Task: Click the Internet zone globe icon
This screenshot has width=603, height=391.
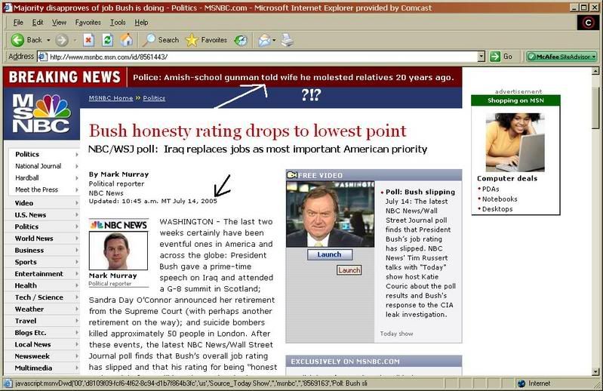Action: pyautogui.click(x=521, y=383)
